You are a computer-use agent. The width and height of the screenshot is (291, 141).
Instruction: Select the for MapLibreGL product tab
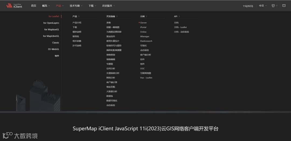point(51,36)
